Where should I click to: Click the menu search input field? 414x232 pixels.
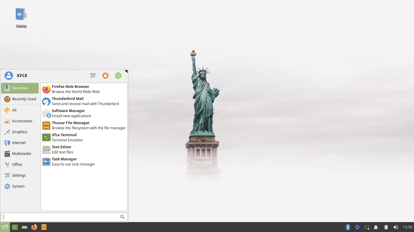point(64,217)
